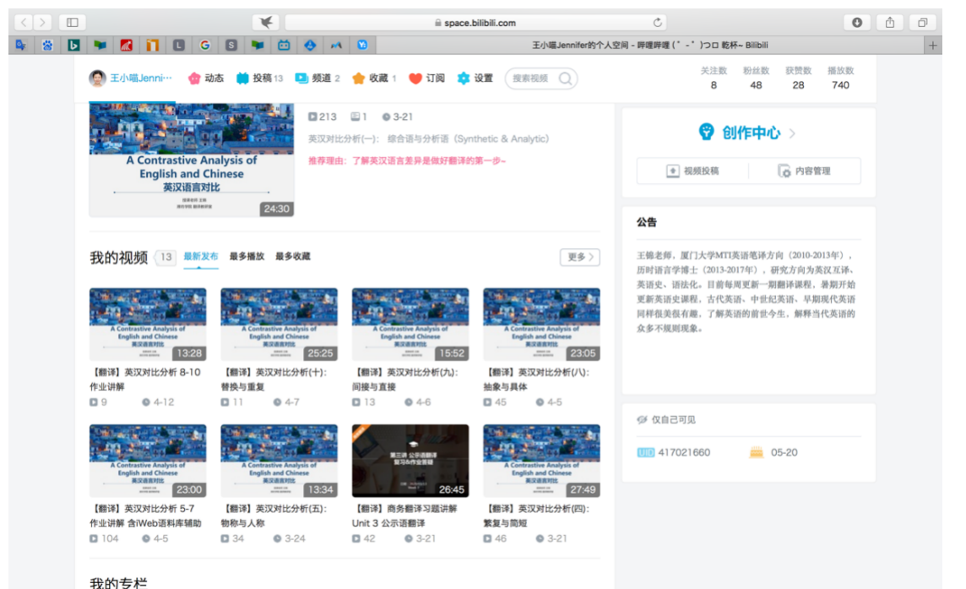Click the 更多 button in 我的视频
This screenshot has width=966, height=589.
(x=580, y=257)
